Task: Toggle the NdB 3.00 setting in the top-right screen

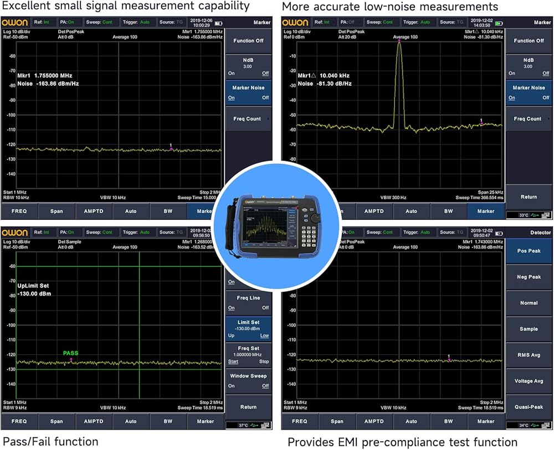Action: tap(529, 66)
